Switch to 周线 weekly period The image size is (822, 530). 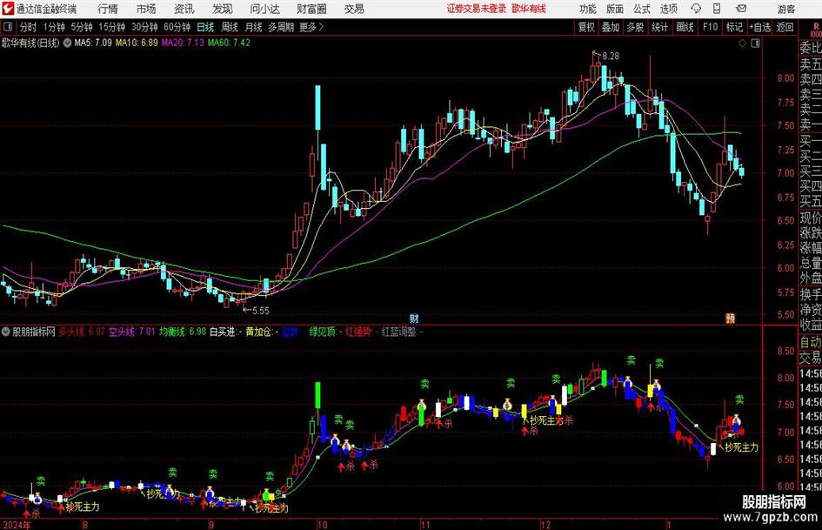point(229,27)
